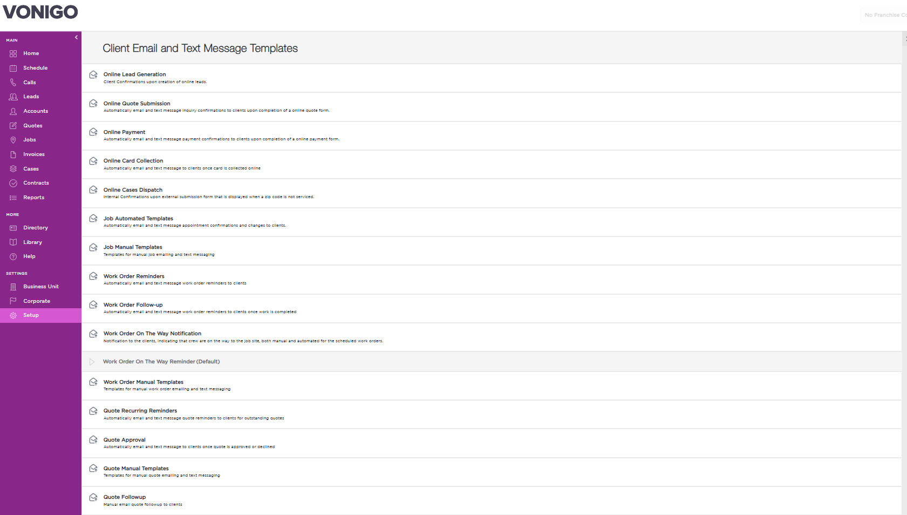
Task: Click envelope icon beside Online Card Collection
Action: tap(93, 161)
